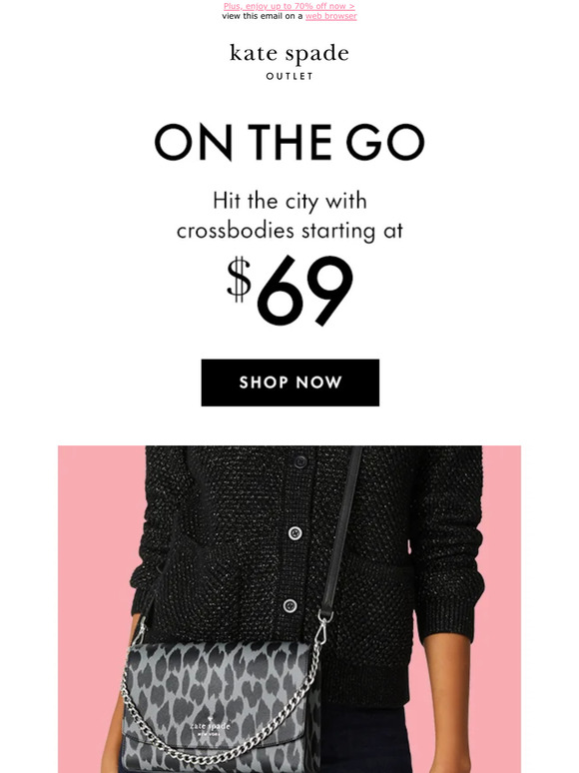
Task: Click the middle button on the cardigan
Action: click(294, 533)
